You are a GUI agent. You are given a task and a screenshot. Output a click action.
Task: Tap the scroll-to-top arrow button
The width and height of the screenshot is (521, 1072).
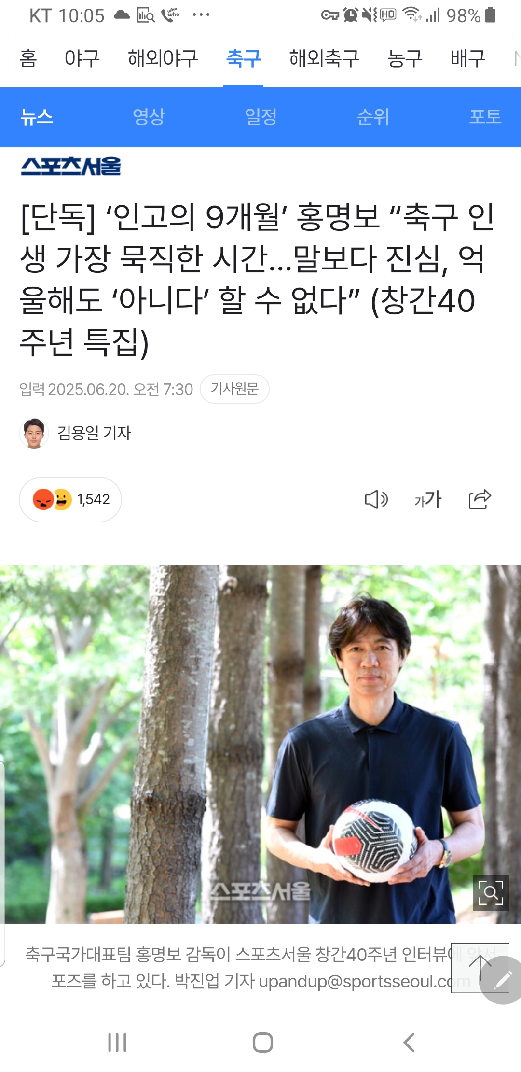pyautogui.click(x=480, y=968)
